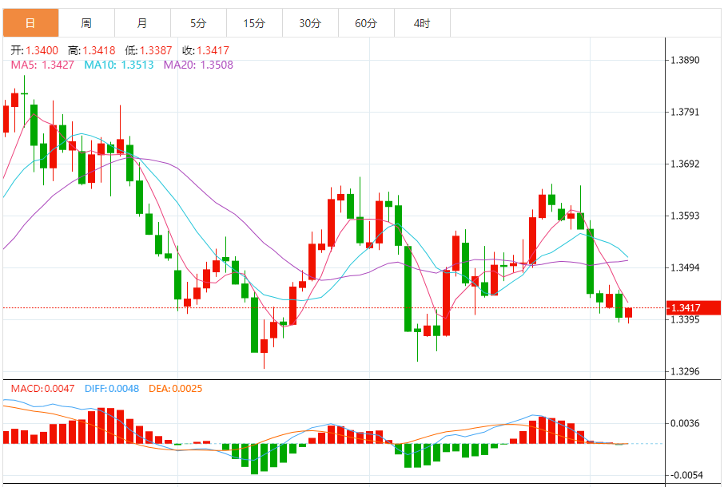Screen dimensions: 728x487
Task: Open the 15分 timeframe tab
Action: [x=254, y=22]
